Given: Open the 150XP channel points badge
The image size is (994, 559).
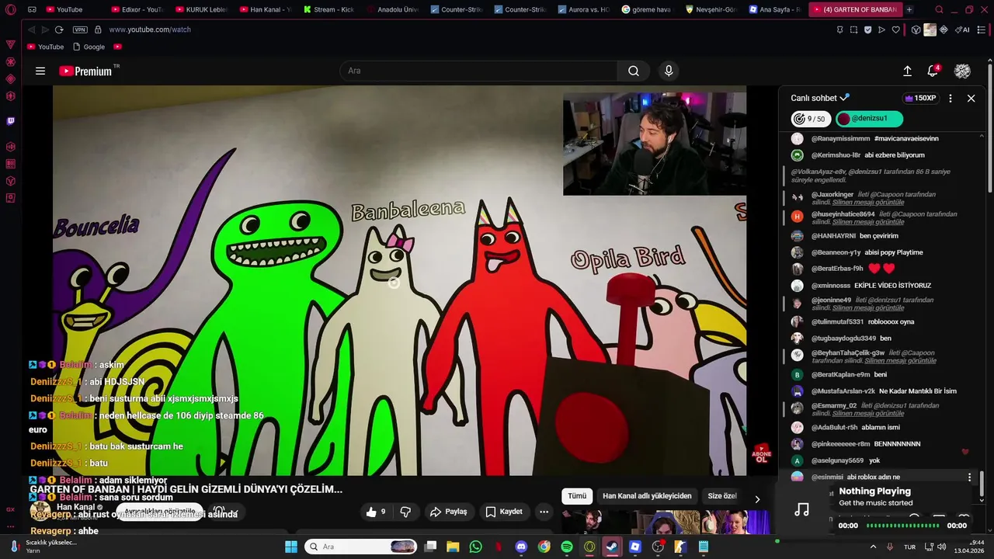Looking at the screenshot, I should (919, 98).
